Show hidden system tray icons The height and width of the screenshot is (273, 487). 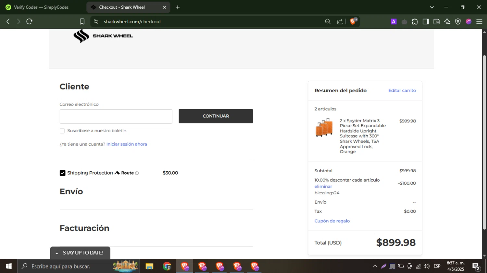click(375, 266)
